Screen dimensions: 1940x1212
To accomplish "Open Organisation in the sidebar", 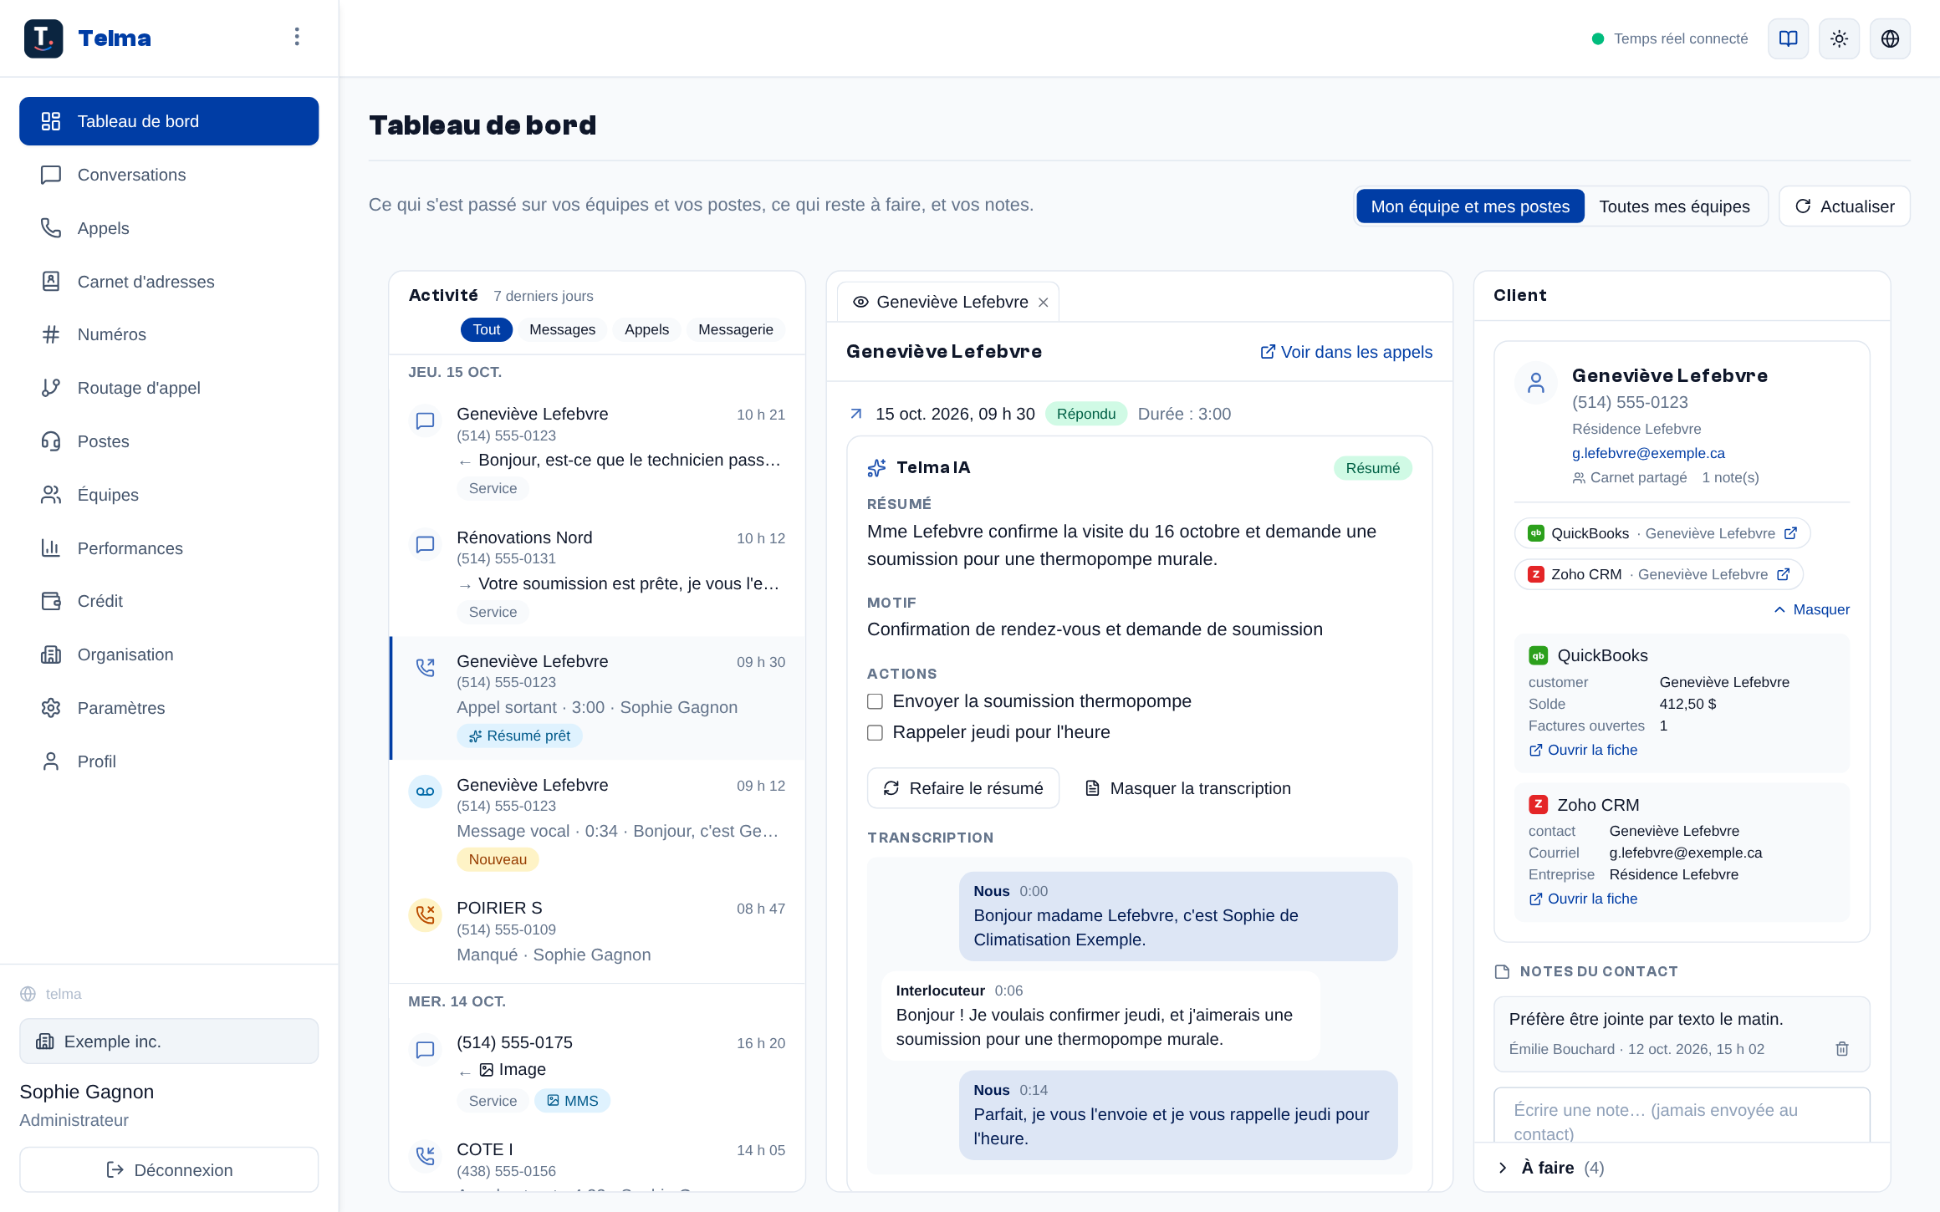I will (x=169, y=654).
